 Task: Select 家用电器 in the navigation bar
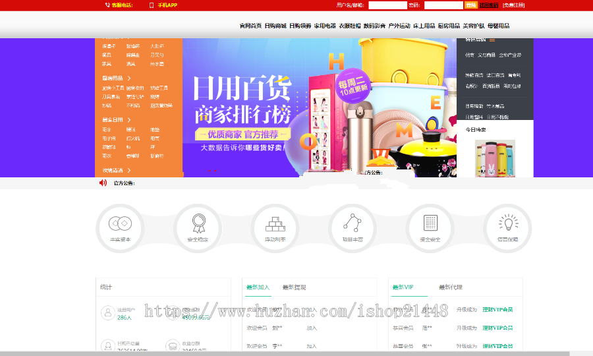325,26
